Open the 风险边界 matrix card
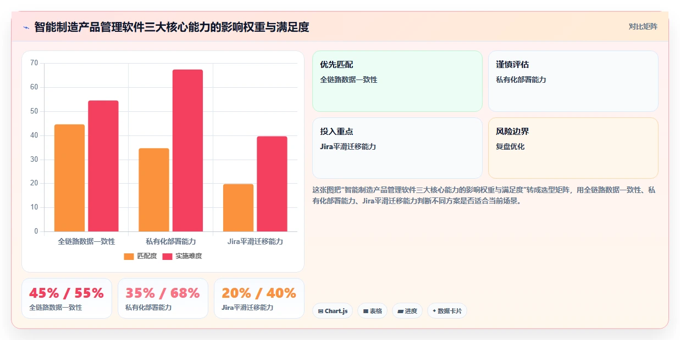 (x=573, y=148)
